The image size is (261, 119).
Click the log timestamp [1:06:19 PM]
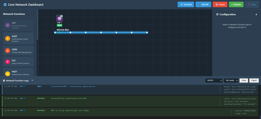pyautogui.click(x=11, y=86)
